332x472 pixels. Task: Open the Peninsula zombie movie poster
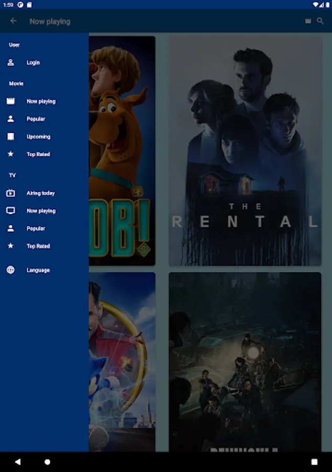pyautogui.click(x=245, y=362)
